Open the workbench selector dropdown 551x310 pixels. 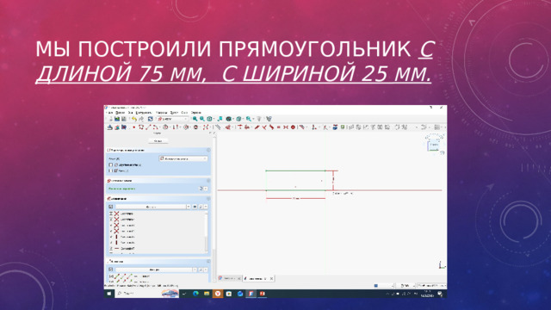[x=172, y=119]
